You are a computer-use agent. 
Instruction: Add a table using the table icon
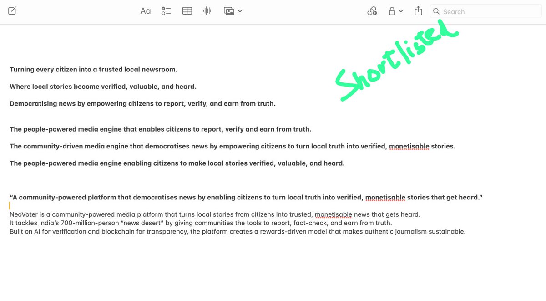point(187,11)
